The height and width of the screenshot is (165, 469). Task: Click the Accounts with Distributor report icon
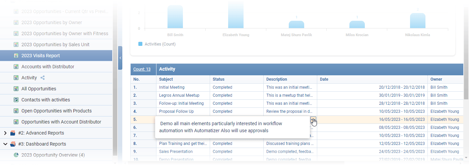tap(16, 67)
